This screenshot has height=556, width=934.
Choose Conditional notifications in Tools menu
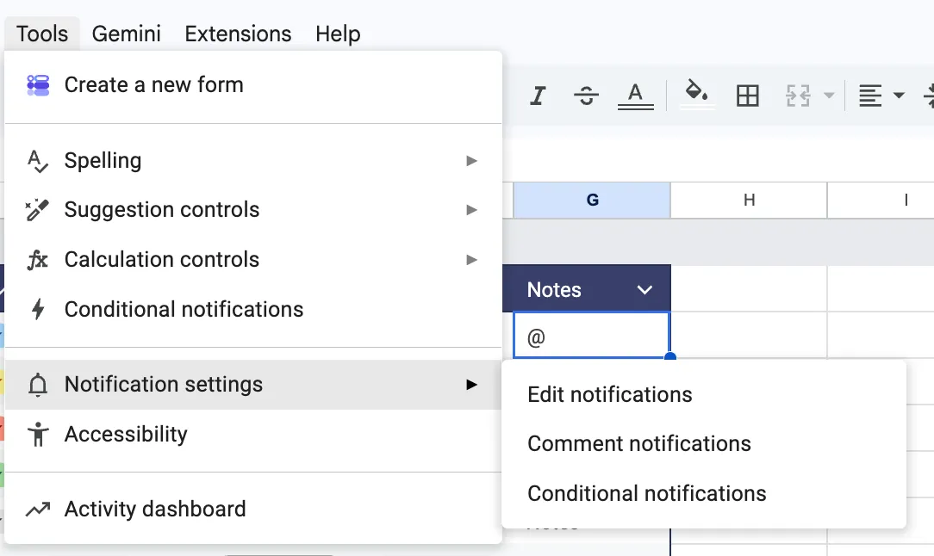pos(253,310)
